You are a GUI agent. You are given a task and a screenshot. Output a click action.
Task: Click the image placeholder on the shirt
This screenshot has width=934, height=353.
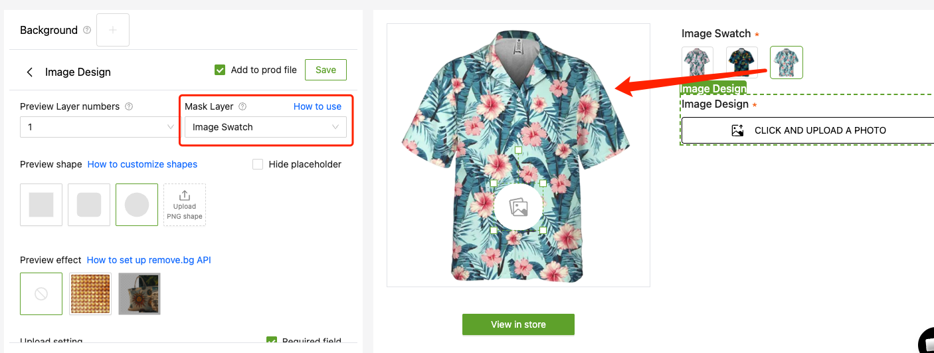coord(518,207)
